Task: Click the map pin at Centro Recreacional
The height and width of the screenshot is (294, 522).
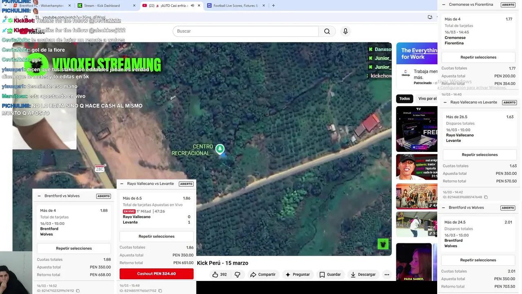Action: 220,149
